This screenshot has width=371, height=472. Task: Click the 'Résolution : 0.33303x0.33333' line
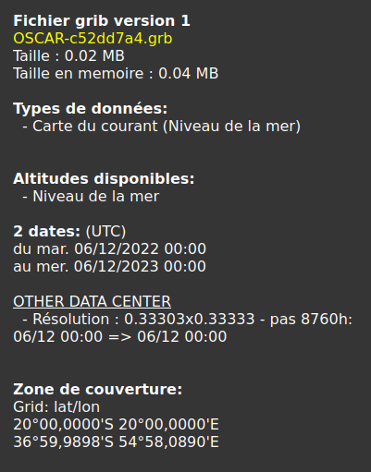click(x=143, y=320)
